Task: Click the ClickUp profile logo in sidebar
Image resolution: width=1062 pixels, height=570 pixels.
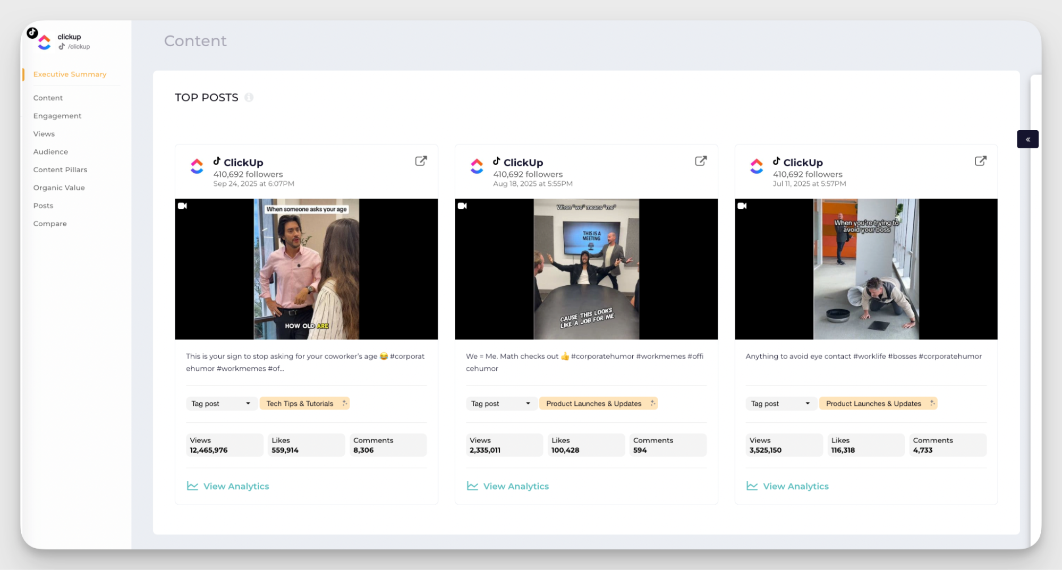Action: pyautogui.click(x=44, y=42)
